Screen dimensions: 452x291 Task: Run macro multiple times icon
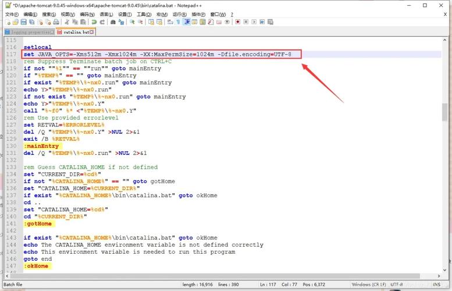(x=262, y=22)
